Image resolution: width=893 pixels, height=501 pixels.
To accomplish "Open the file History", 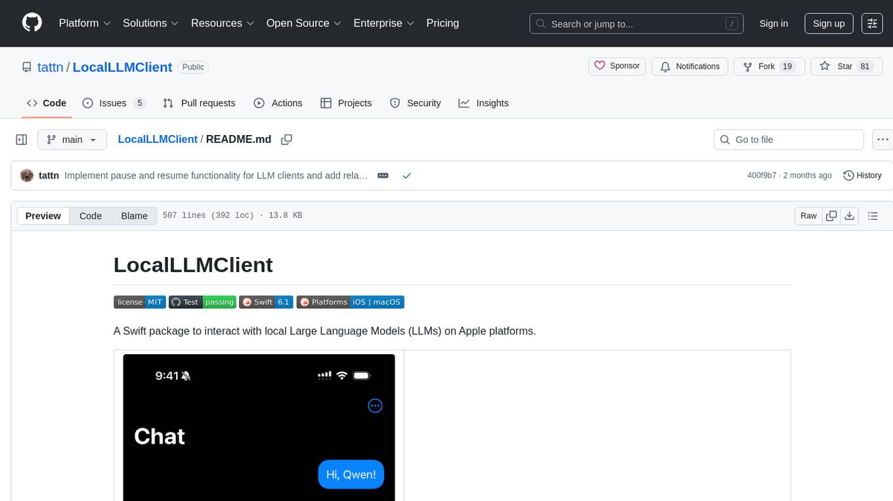I will click(x=862, y=175).
